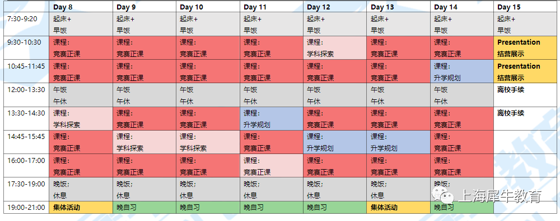Click Day 15 离校手续 cell at 12:00-13:30
Viewport: 560px width, 221px height.
[525, 95]
